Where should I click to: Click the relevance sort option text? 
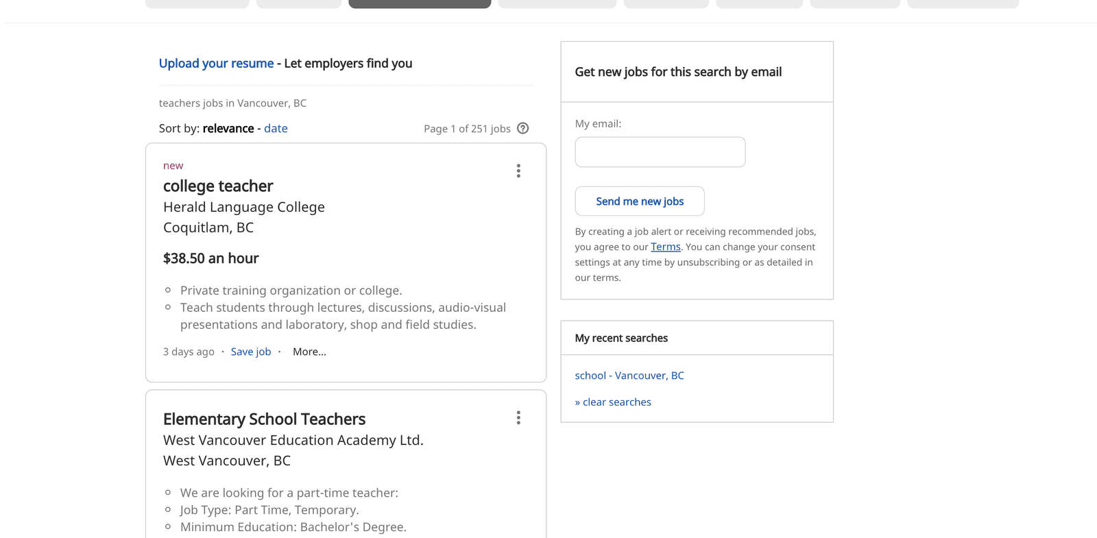228,128
